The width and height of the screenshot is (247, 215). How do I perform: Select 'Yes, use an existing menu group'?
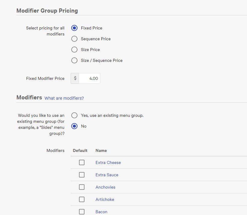pyautogui.click(x=75, y=115)
